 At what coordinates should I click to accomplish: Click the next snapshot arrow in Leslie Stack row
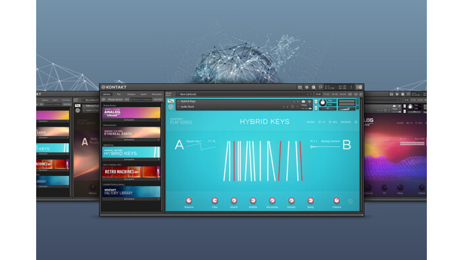[x=287, y=107]
